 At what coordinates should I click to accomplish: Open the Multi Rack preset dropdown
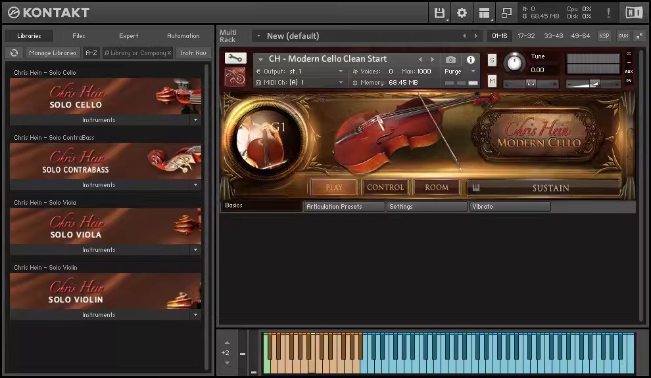tap(258, 36)
